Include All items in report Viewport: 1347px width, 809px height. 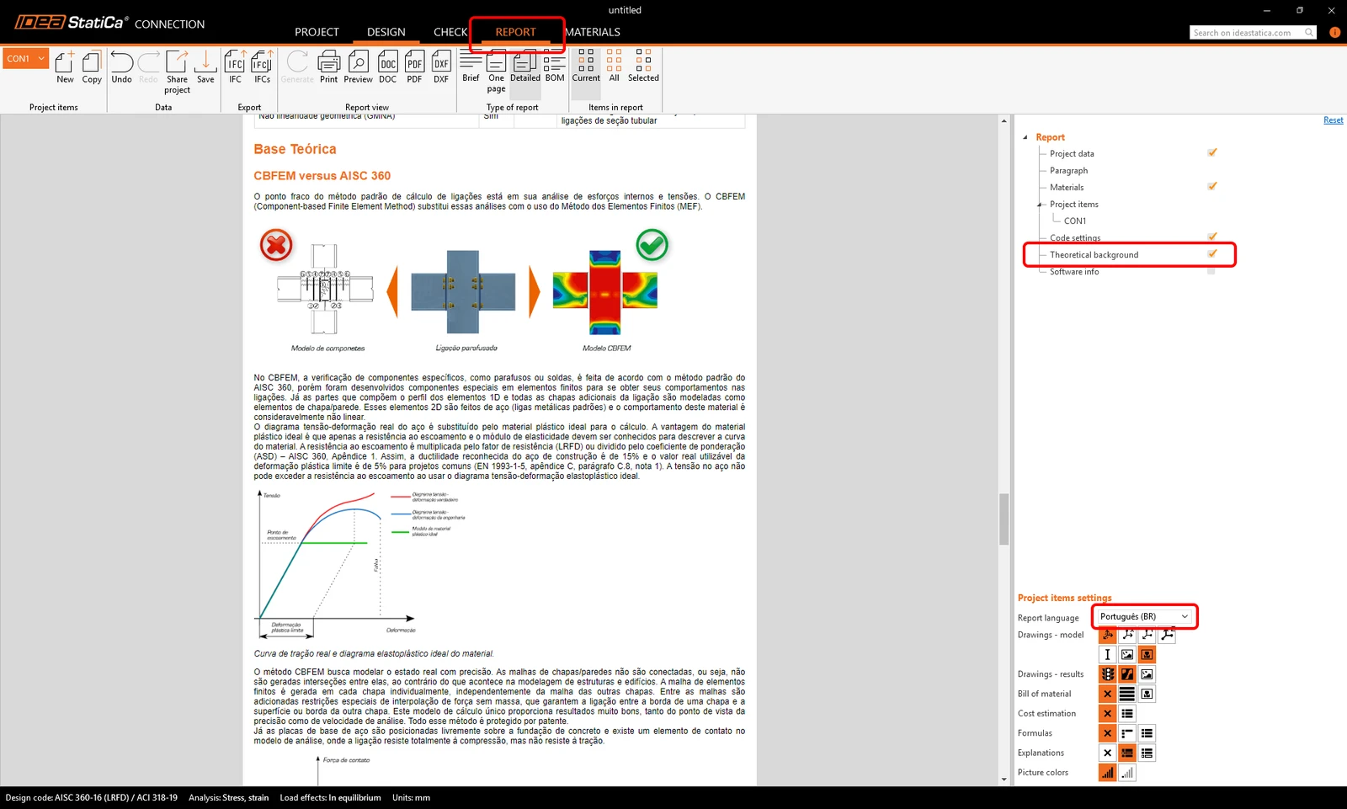pyautogui.click(x=614, y=66)
